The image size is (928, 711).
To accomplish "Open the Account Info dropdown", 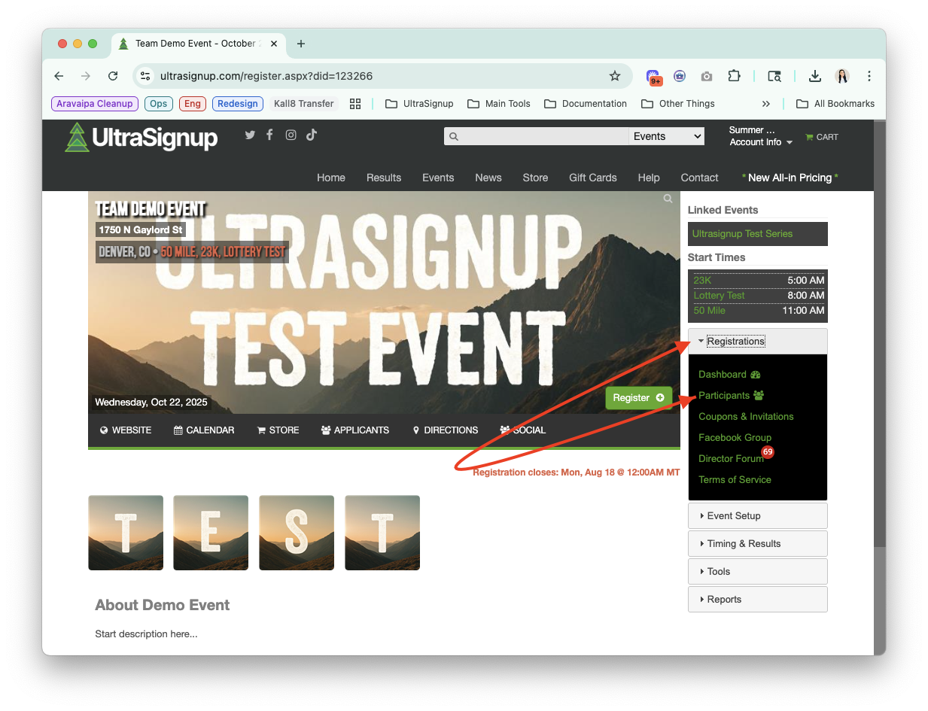I will [x=761, y=142].
